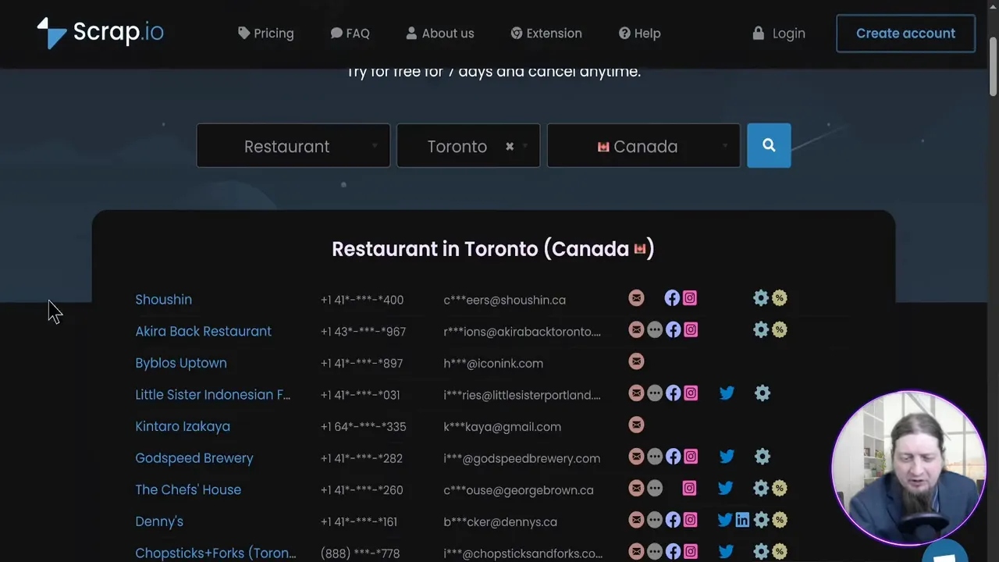Open LinkedIn icon for Denny's
The image size is (999, 562).
coord(742,520)
